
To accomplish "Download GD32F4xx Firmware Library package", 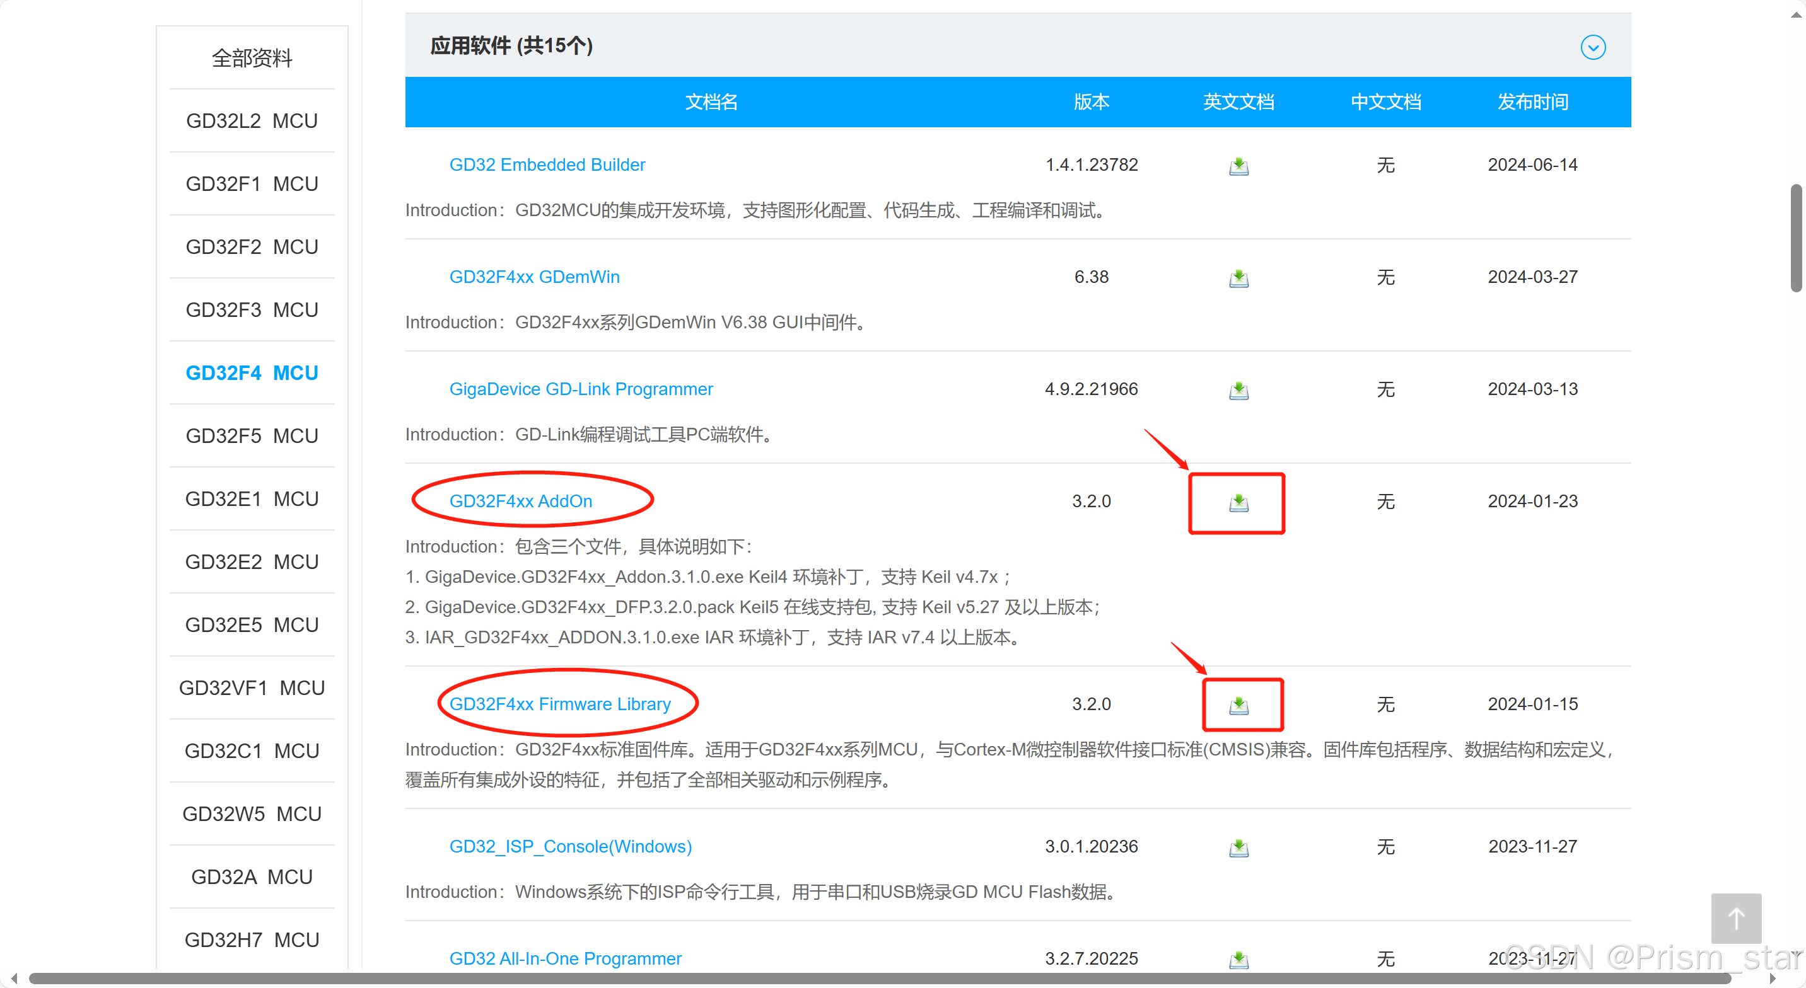I will 1239,705.
